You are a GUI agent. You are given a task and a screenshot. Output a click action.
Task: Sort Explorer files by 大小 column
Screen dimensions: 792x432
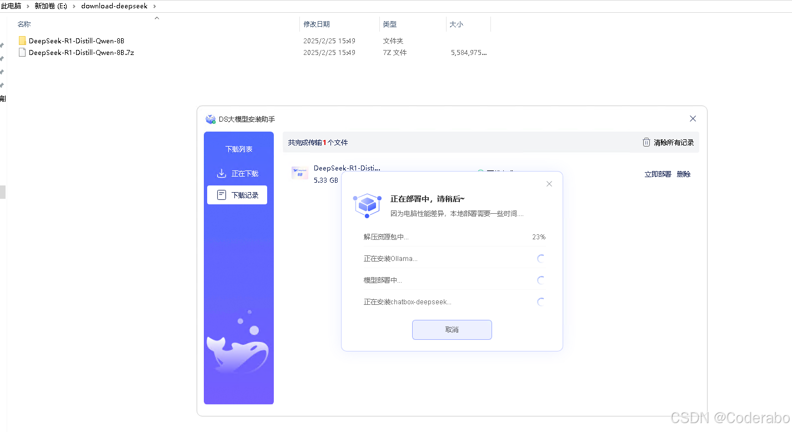pyautogui.click(x=456, y=24)
